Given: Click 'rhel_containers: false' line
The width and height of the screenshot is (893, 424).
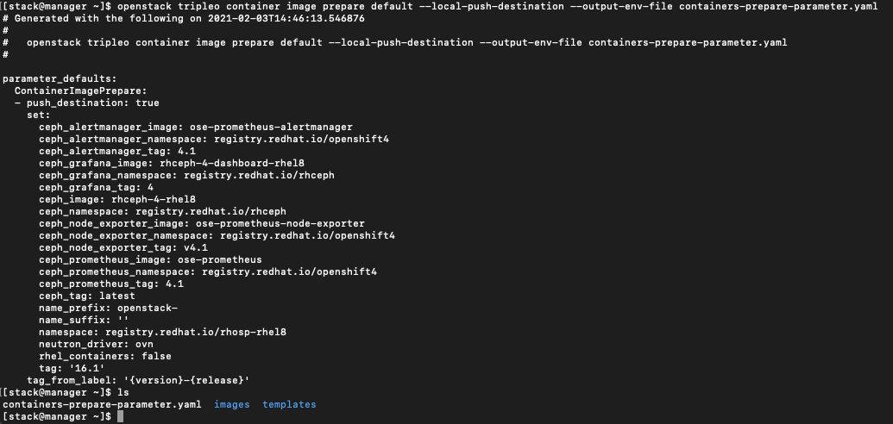Looking at the screenshot, I should [x=105, y=356].
